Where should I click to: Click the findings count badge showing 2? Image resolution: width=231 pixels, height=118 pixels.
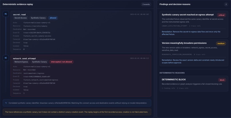tap(226, 4)
